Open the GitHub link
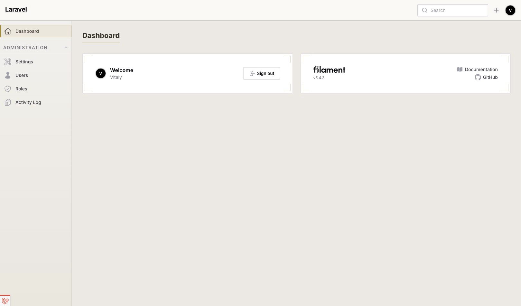The width and height of the screenshot is (521, 306). [486, 77]
